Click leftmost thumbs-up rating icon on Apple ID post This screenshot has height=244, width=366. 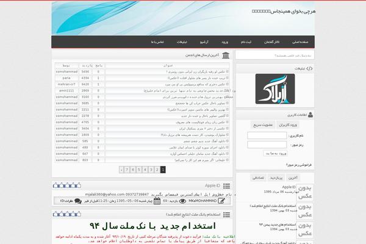[x=56, y=185]
